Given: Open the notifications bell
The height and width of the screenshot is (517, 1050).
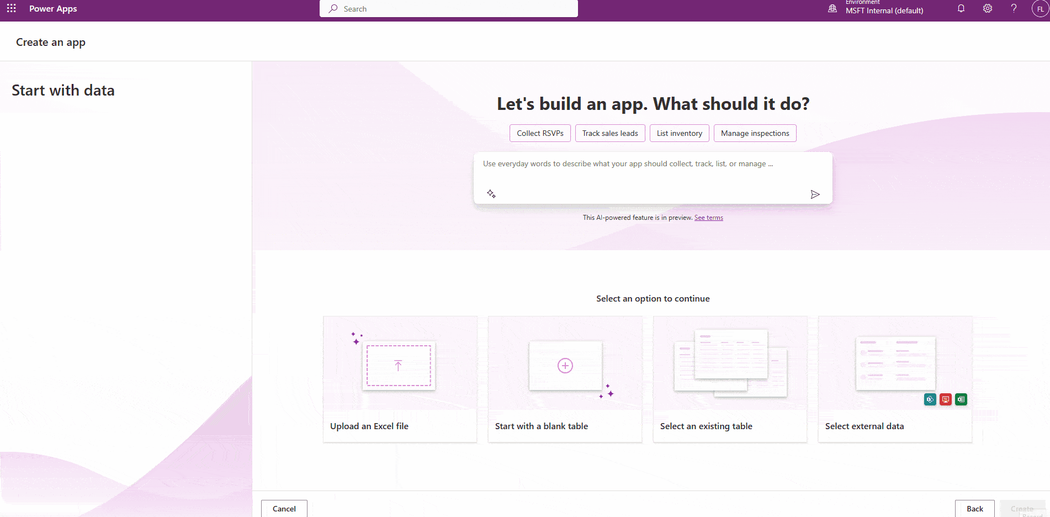Looking at the screenshot, I should click(961, 8).
